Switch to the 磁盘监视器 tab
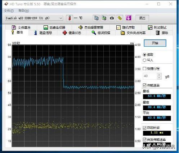 pyautogui.click(x=54, y=27)
